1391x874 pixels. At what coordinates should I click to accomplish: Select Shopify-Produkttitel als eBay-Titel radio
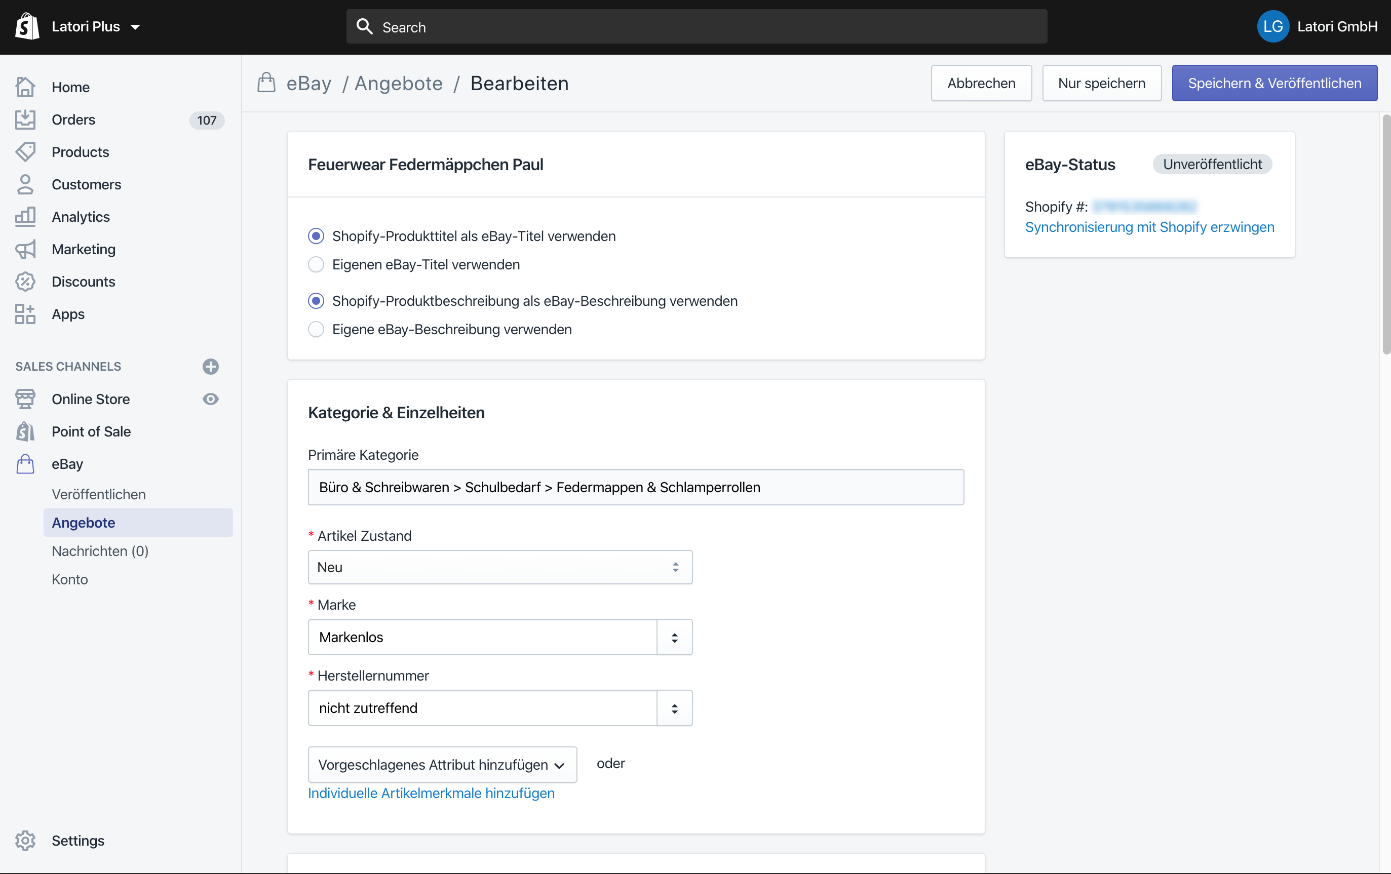coord(316,236)
